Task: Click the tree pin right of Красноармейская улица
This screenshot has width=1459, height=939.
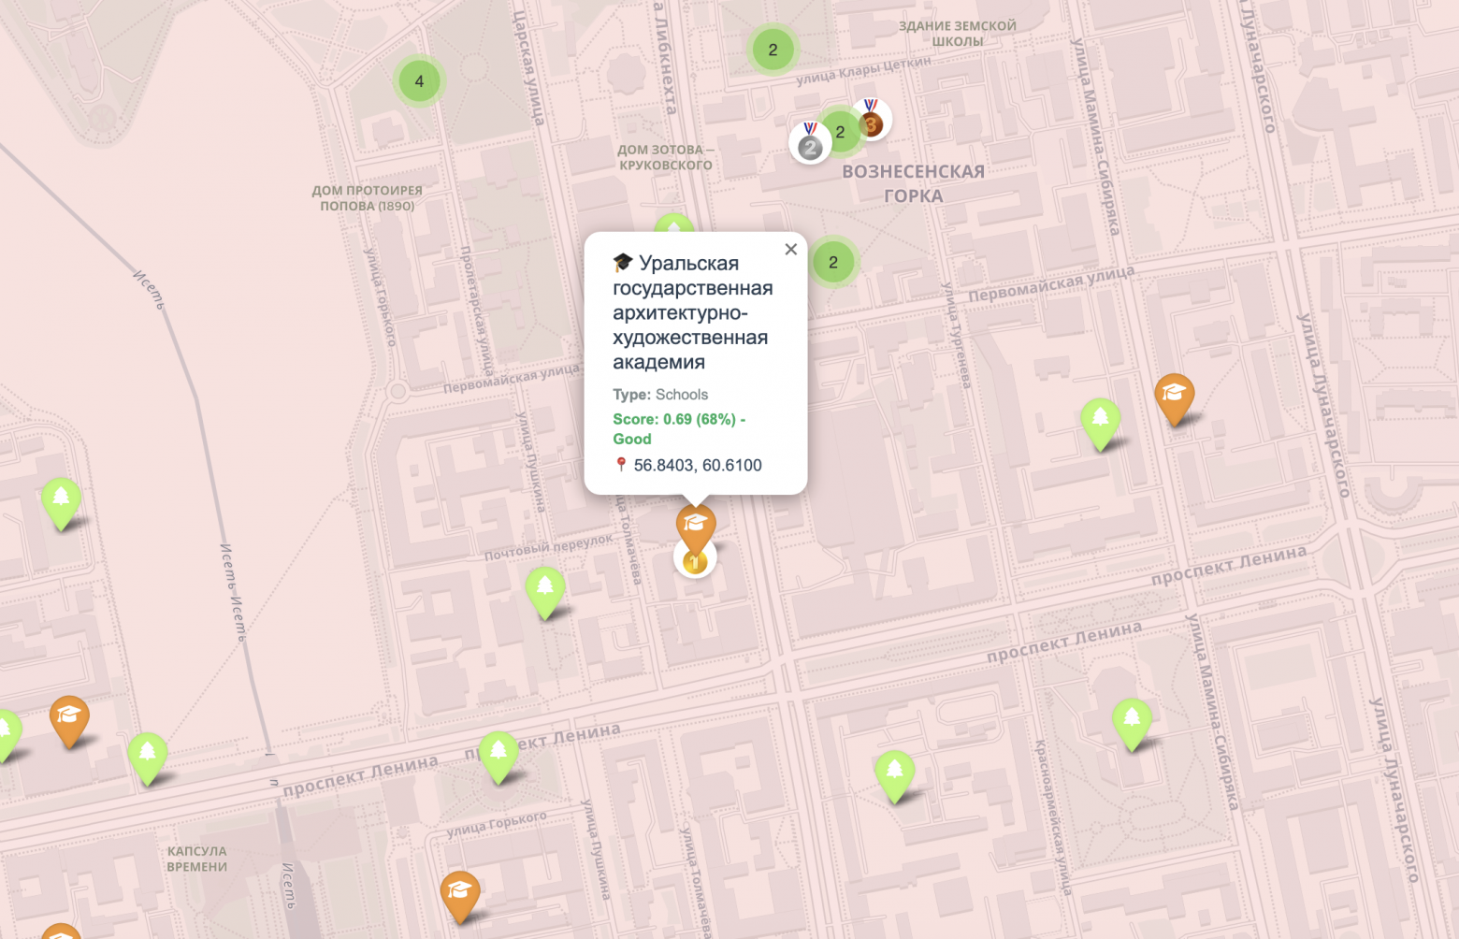Action: click(1132, 723)
